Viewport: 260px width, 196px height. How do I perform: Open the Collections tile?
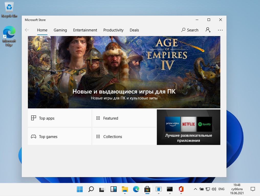click(124, 136)
